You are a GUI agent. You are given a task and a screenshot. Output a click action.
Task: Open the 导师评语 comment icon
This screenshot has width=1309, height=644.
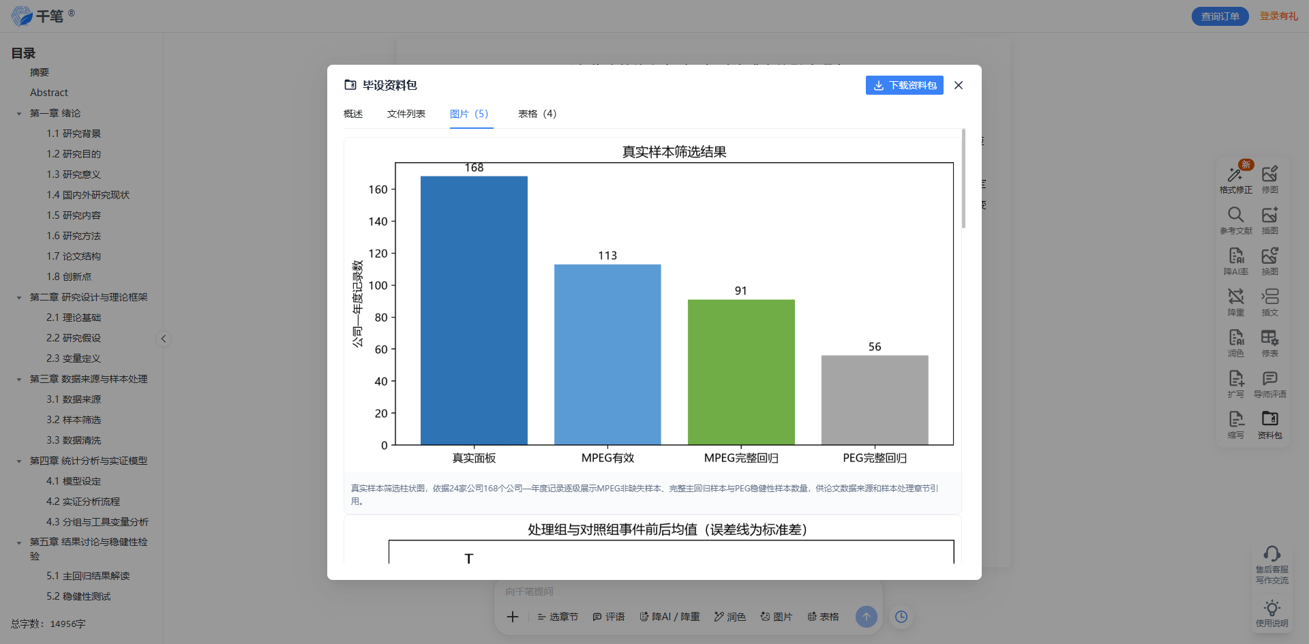[1269, 378]
